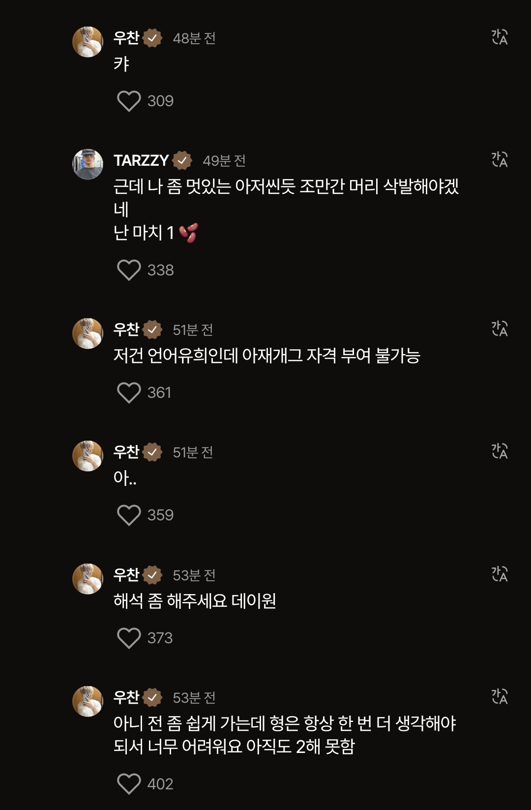The width and height of the screenshot is (531, 810).
Task: Translate the 해석 좀 해주세요 comment
Action: pyautogui.click(x=500, y=574)
